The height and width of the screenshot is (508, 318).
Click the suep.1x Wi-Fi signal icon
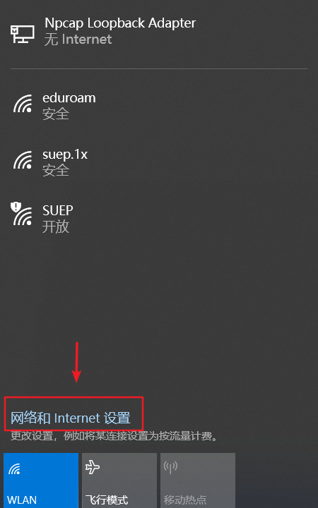point(23,159)
